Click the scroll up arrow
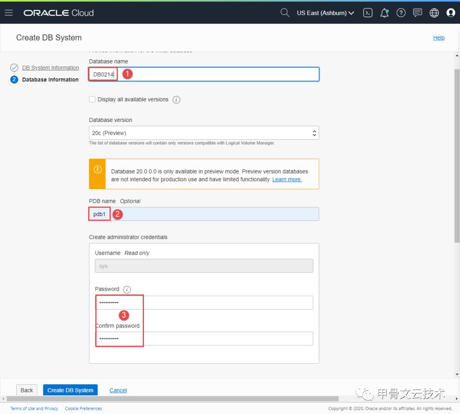460x414 pixels. click(x=457, y=55)
